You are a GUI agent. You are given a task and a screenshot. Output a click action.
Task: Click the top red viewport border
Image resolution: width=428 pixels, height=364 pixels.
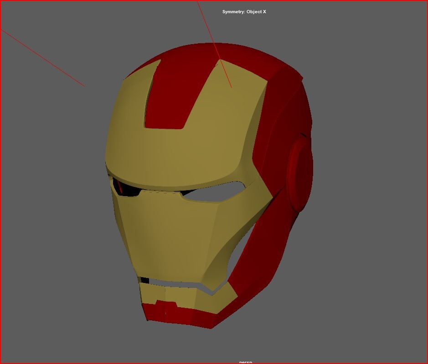click(214, 2)
